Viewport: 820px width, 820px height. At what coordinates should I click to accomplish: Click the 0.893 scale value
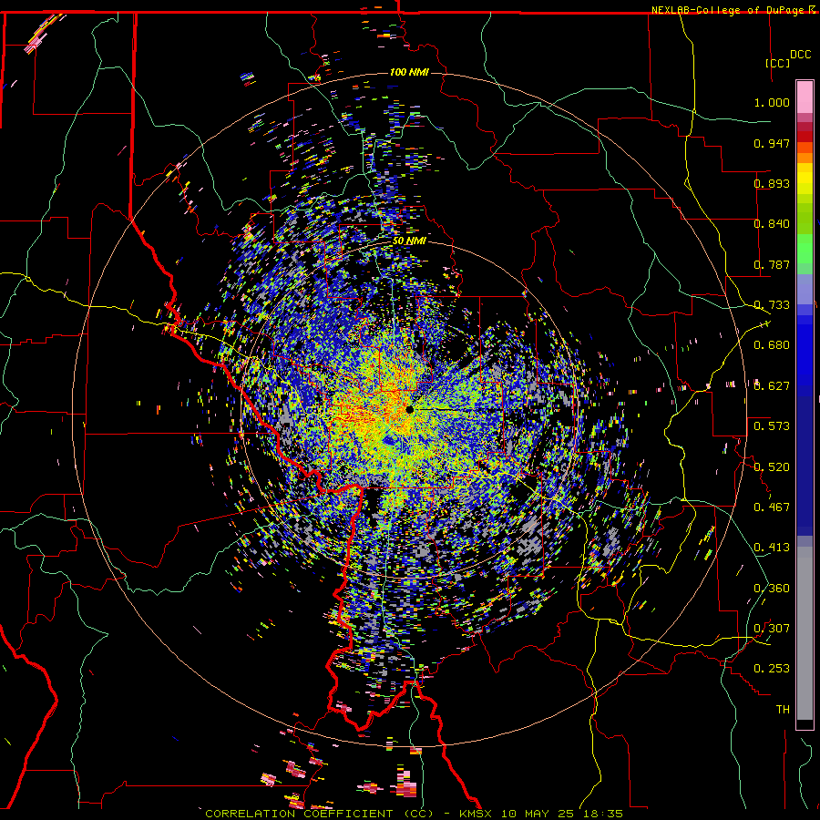point(772,183)
